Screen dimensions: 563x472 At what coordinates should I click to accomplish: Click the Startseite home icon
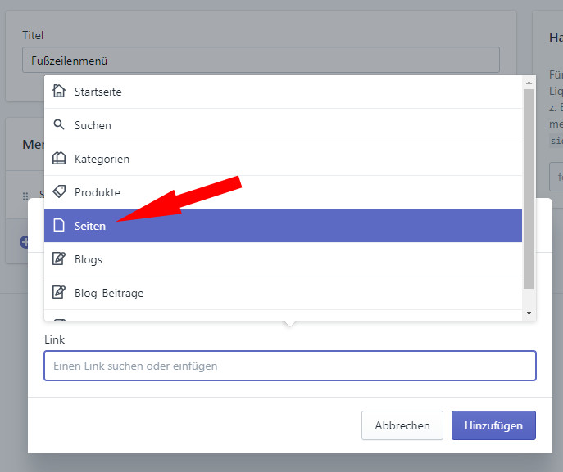click(x=59, y=91)
